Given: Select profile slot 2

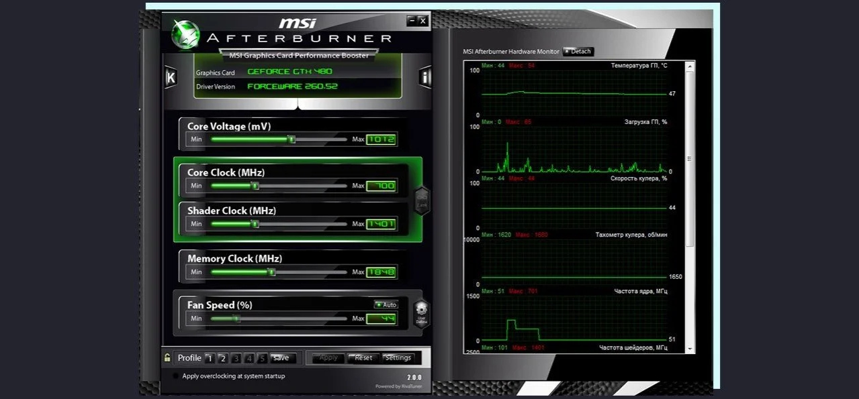Looking at the screenshot, I should (x=223, y=358).
